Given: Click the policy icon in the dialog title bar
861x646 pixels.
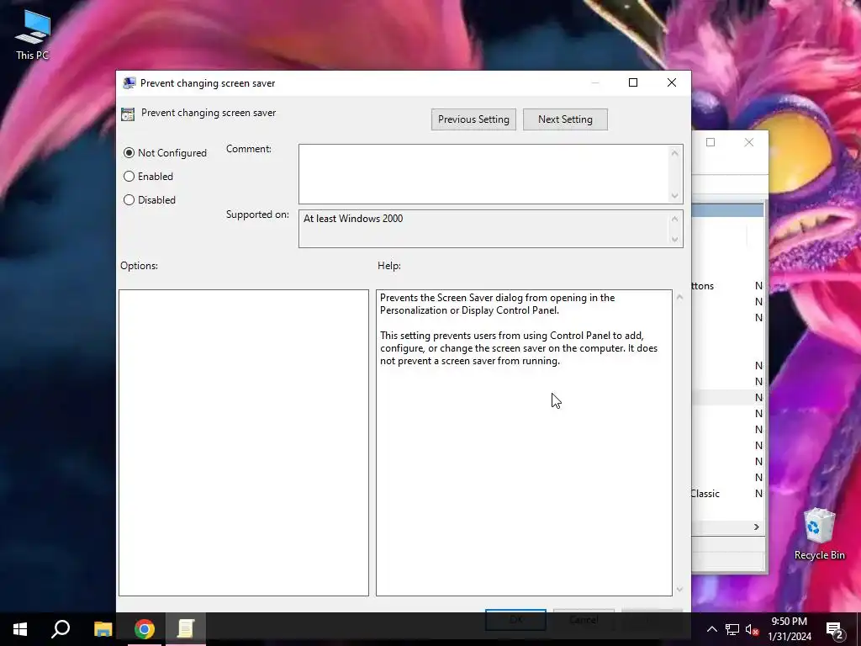Looking at the screenshot, I should (x=129, y=83).
